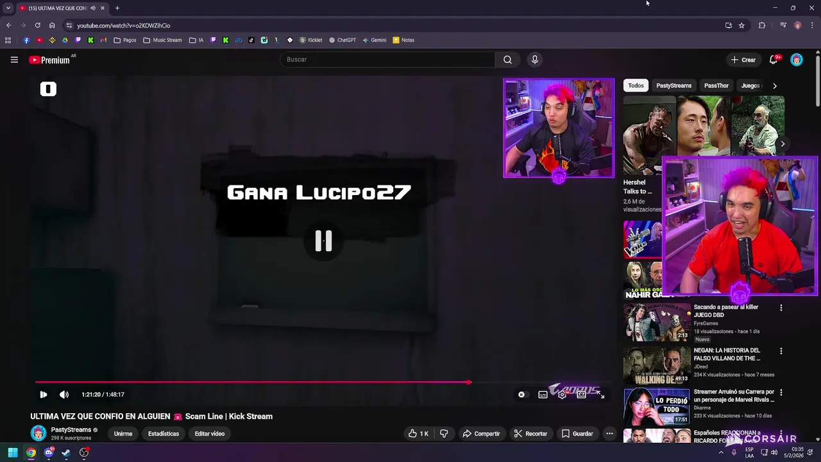Open YouTube notifications bell
The height and width of the screenshot is (462, 821).
pyautogui.click(x=774, y=60)
